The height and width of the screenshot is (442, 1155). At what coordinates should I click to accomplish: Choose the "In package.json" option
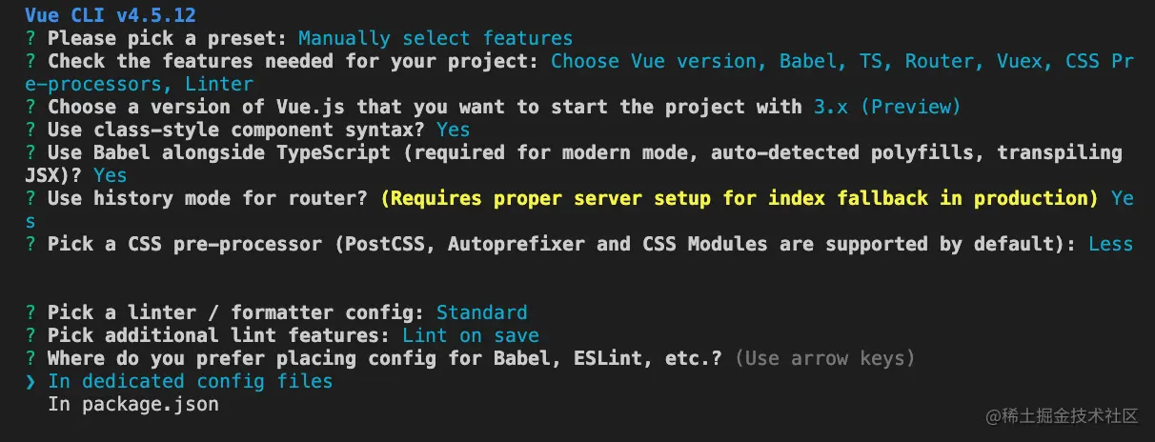(x=133, y=405)
